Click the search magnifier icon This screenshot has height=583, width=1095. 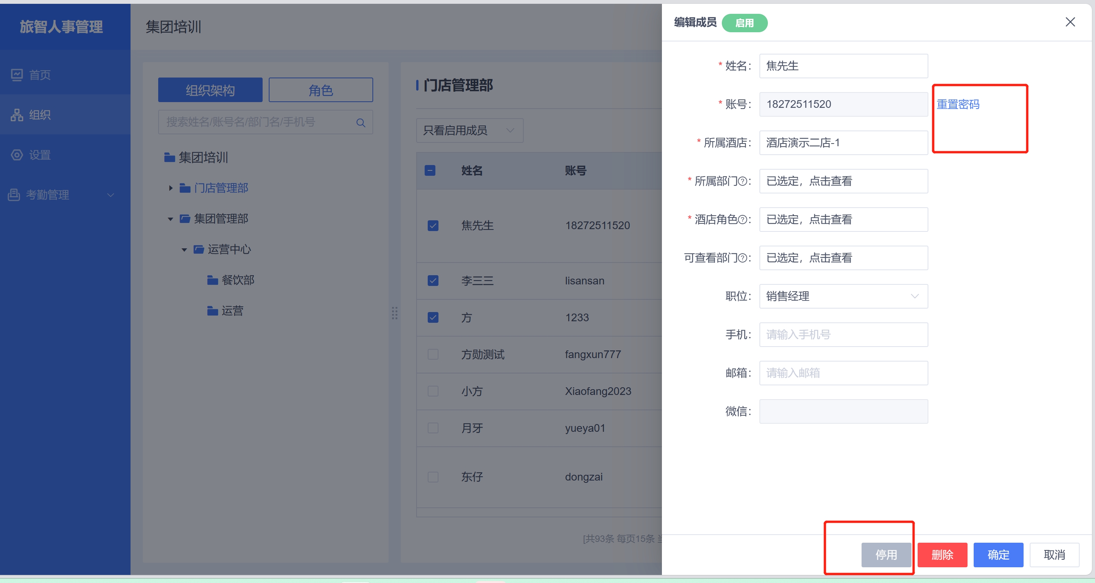tap(361, 122)
